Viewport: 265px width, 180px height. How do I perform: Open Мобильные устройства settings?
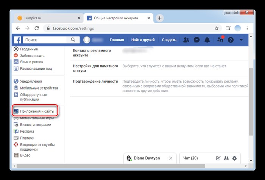pyautogui.click(x=39, y=88)
